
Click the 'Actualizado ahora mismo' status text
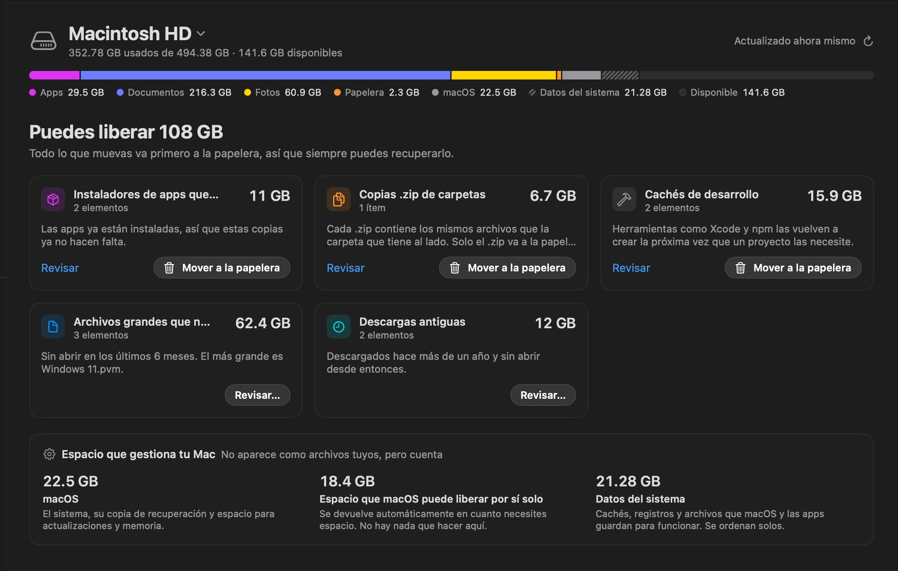pyautogui.click(x=795, y=41)
